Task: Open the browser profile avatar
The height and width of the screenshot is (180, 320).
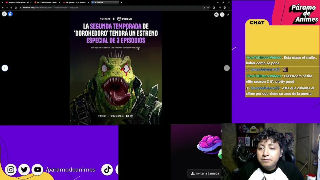Action: click(224, 7)
